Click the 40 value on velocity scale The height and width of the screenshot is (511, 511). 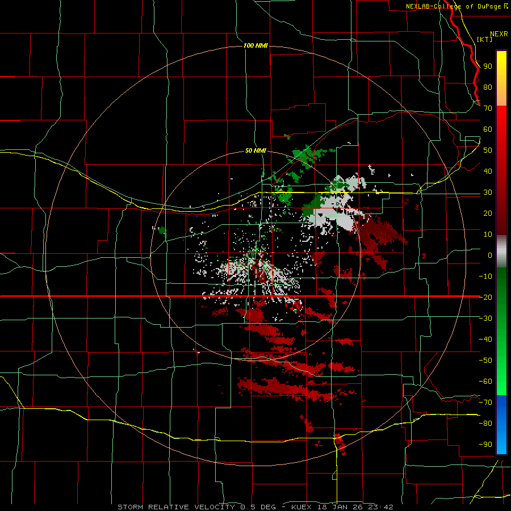pos(488,171)
